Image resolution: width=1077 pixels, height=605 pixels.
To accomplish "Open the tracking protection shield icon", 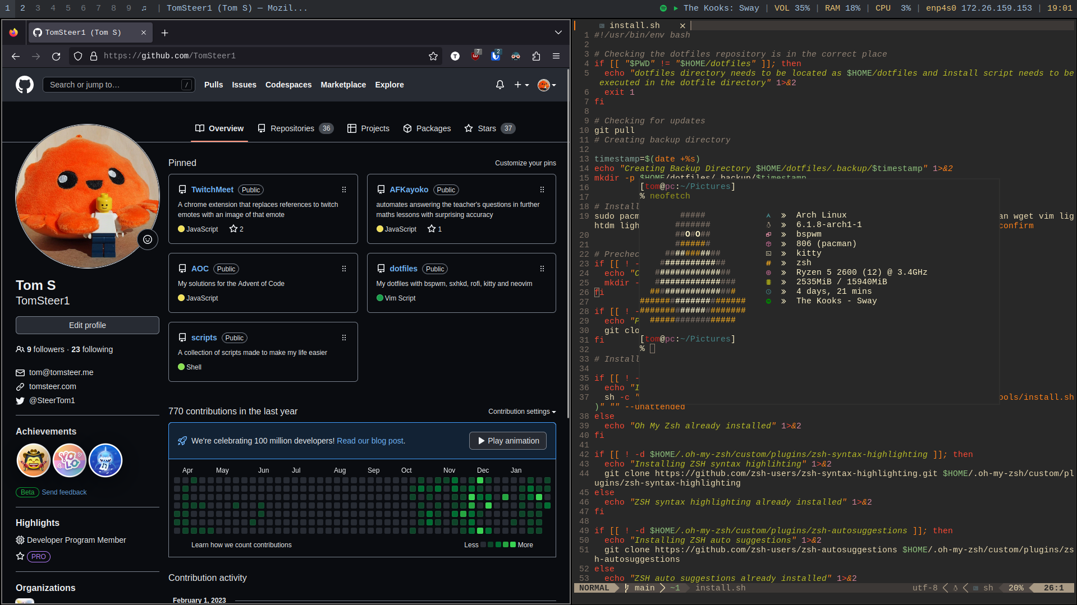I will pyautogui.click(x=78, y=56).
